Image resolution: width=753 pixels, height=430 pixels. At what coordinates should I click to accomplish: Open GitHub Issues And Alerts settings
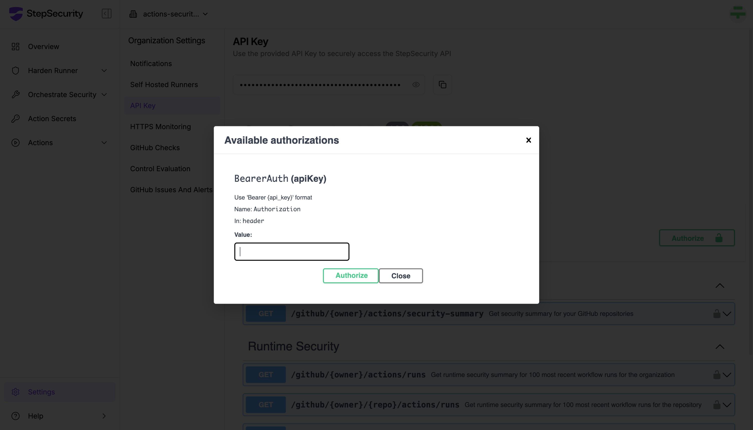click(x=171, y=190)
